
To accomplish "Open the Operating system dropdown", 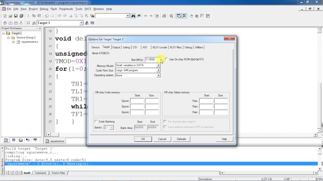I will click(x=158, y=75).
